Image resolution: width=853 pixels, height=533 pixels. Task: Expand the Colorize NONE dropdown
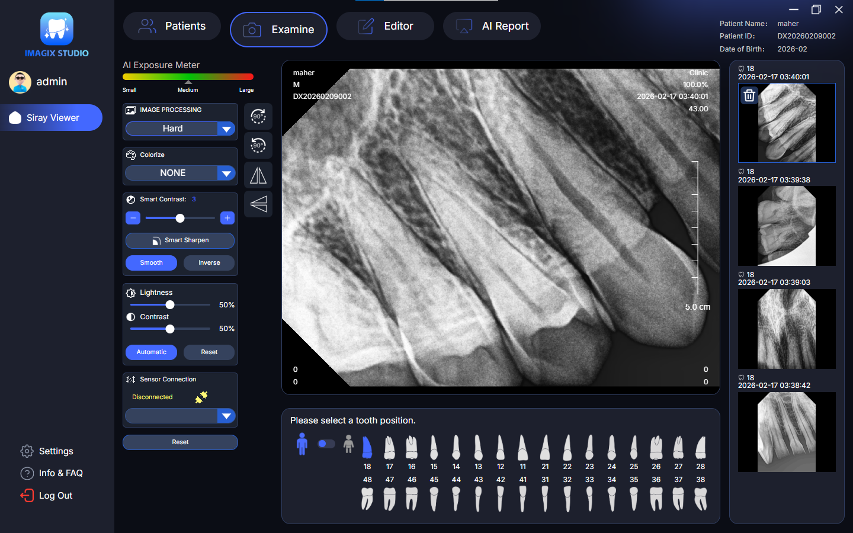226,173
